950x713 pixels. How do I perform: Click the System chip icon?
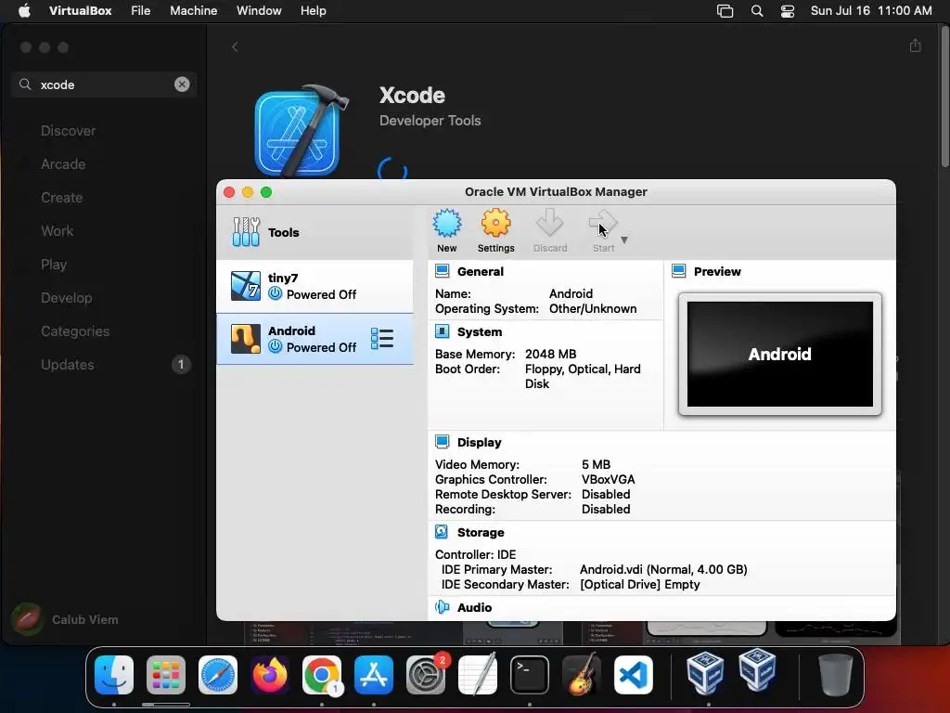[443, 331]
